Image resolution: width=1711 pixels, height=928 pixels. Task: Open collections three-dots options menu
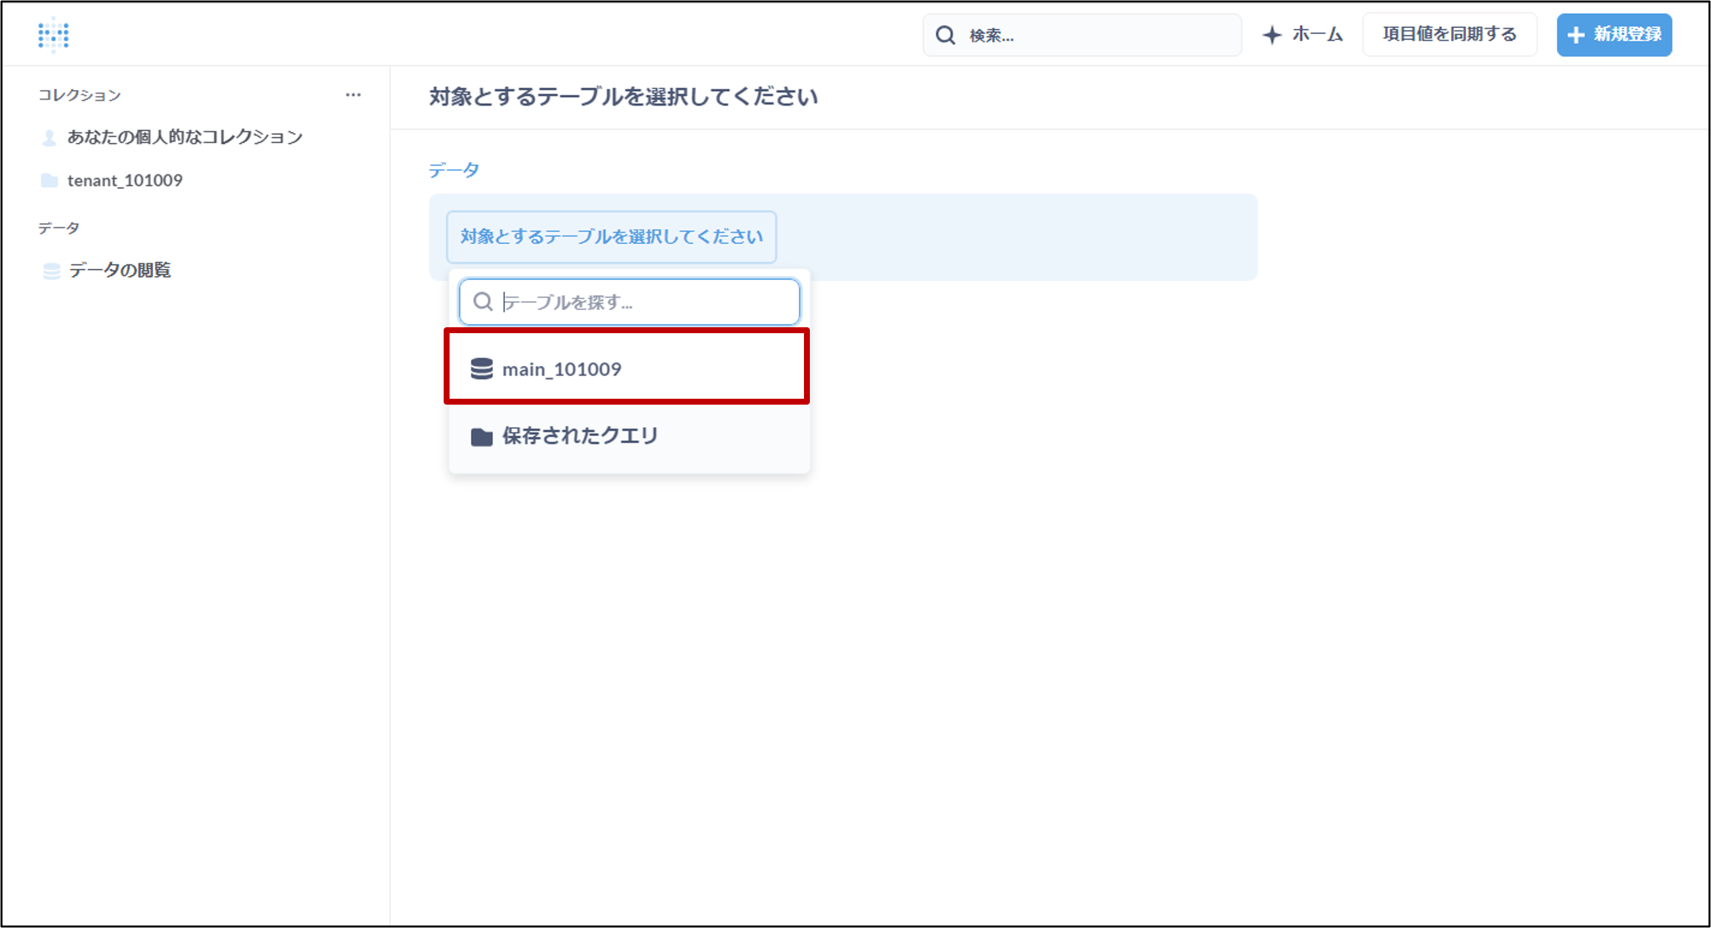point(352,95)
